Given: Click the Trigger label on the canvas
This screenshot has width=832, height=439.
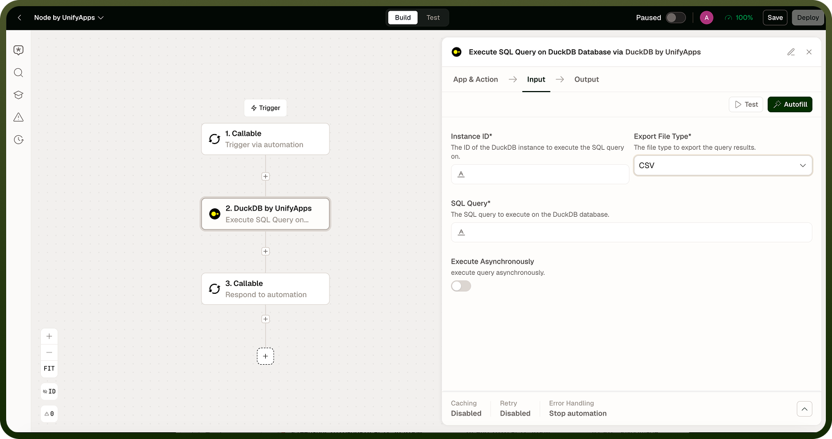Looking at the screenshot, I should [x=265, y=108].
